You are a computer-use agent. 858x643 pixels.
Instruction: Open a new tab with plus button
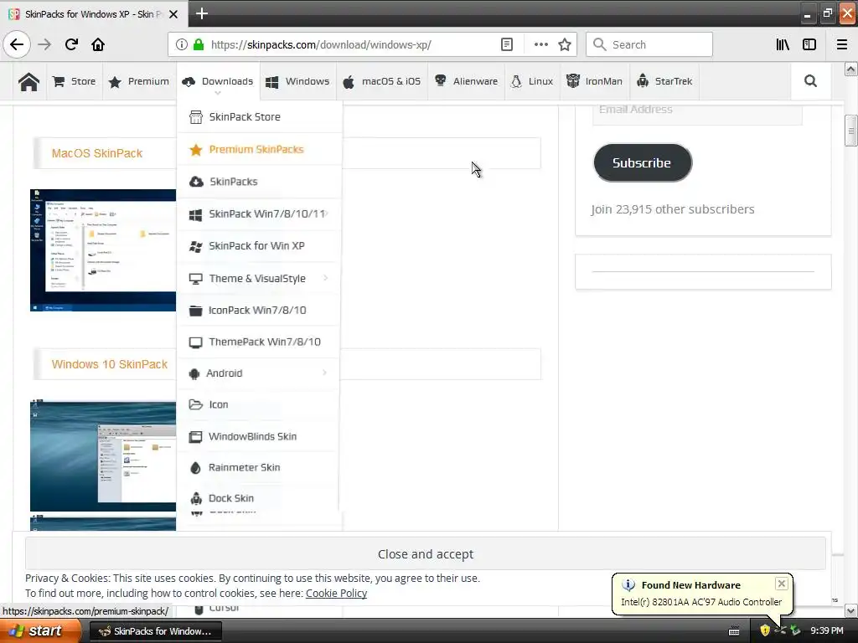(202, 13)
